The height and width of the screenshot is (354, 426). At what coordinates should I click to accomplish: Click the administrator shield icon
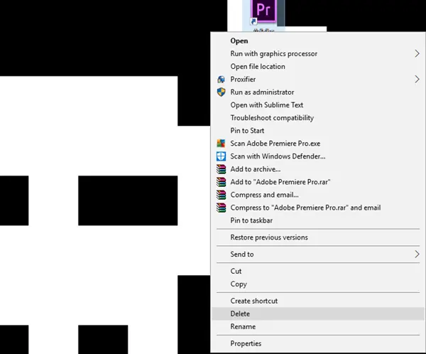pos(221,92)
